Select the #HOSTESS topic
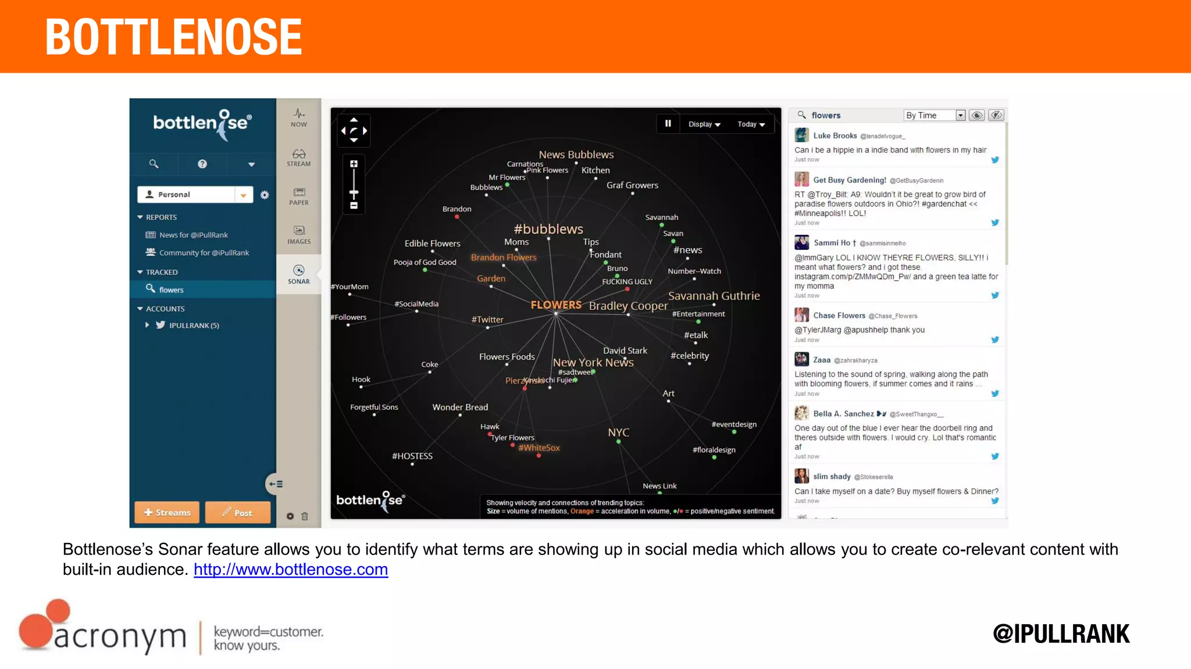The image size is (1191, 669). 412,456
